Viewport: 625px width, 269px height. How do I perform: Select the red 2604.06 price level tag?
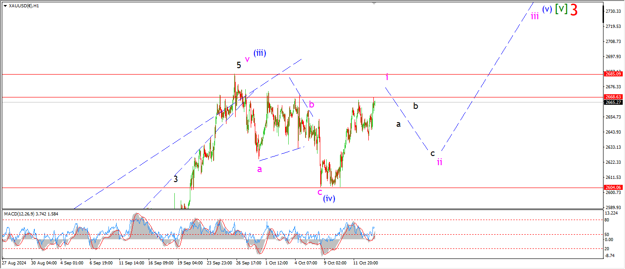tap(613, 188)
